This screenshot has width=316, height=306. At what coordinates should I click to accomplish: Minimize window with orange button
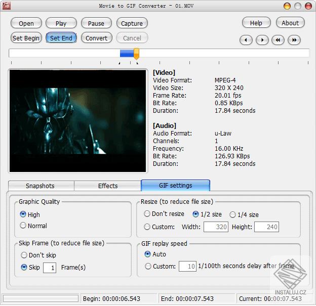click(x=287, y=6)
